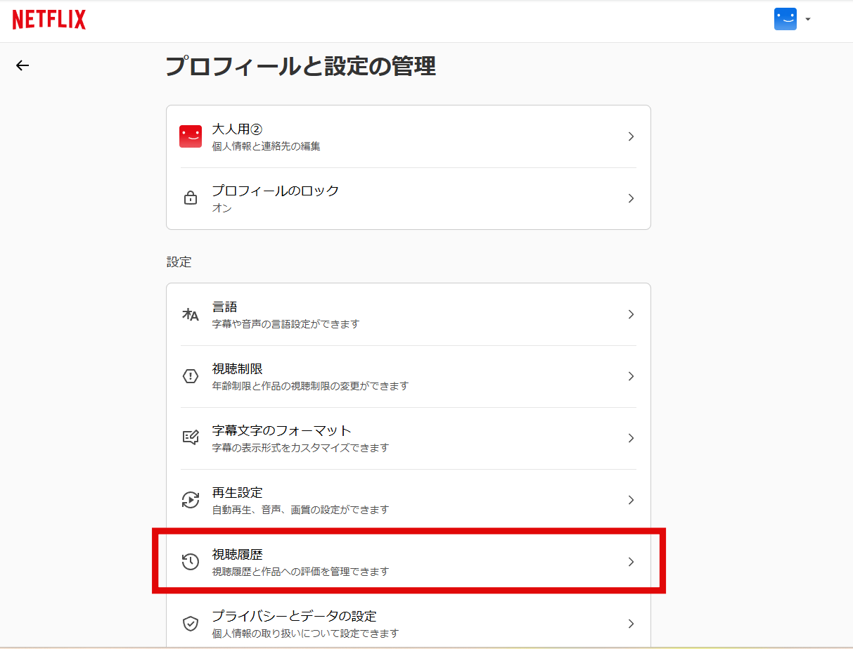
Task: Click the 言語 translate icon
Action: 191,314
